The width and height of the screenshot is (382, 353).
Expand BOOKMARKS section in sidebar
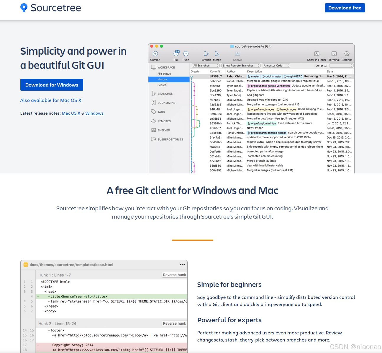pos(166,103)
